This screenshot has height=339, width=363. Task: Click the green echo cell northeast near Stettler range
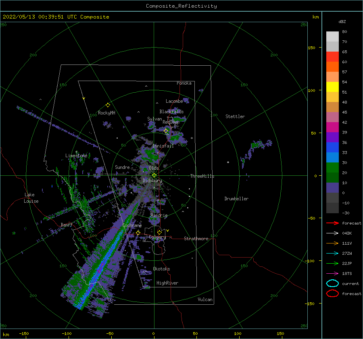click(x=257, y=146)
